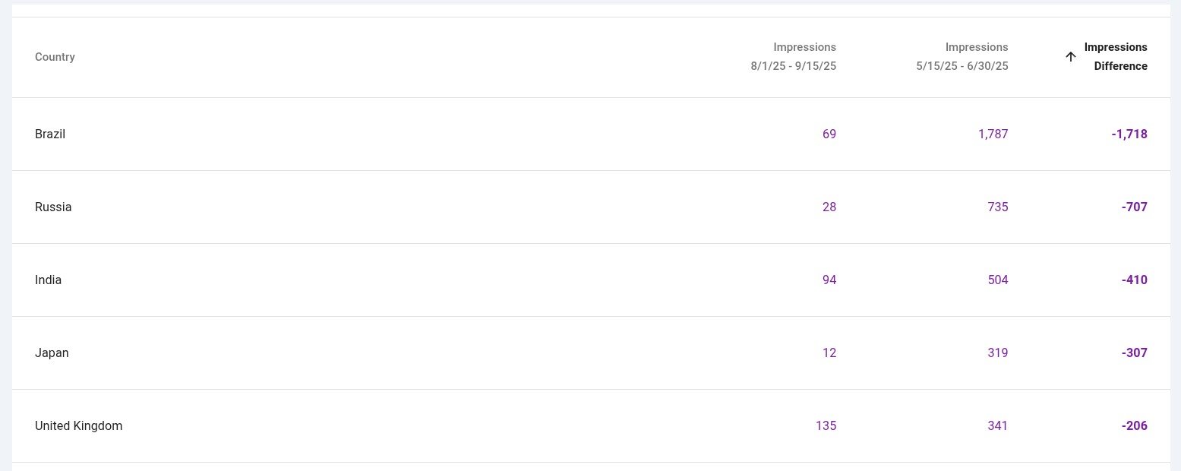
Task: Click Brazil's 1,787 impressions value
Action: [993, 134]
